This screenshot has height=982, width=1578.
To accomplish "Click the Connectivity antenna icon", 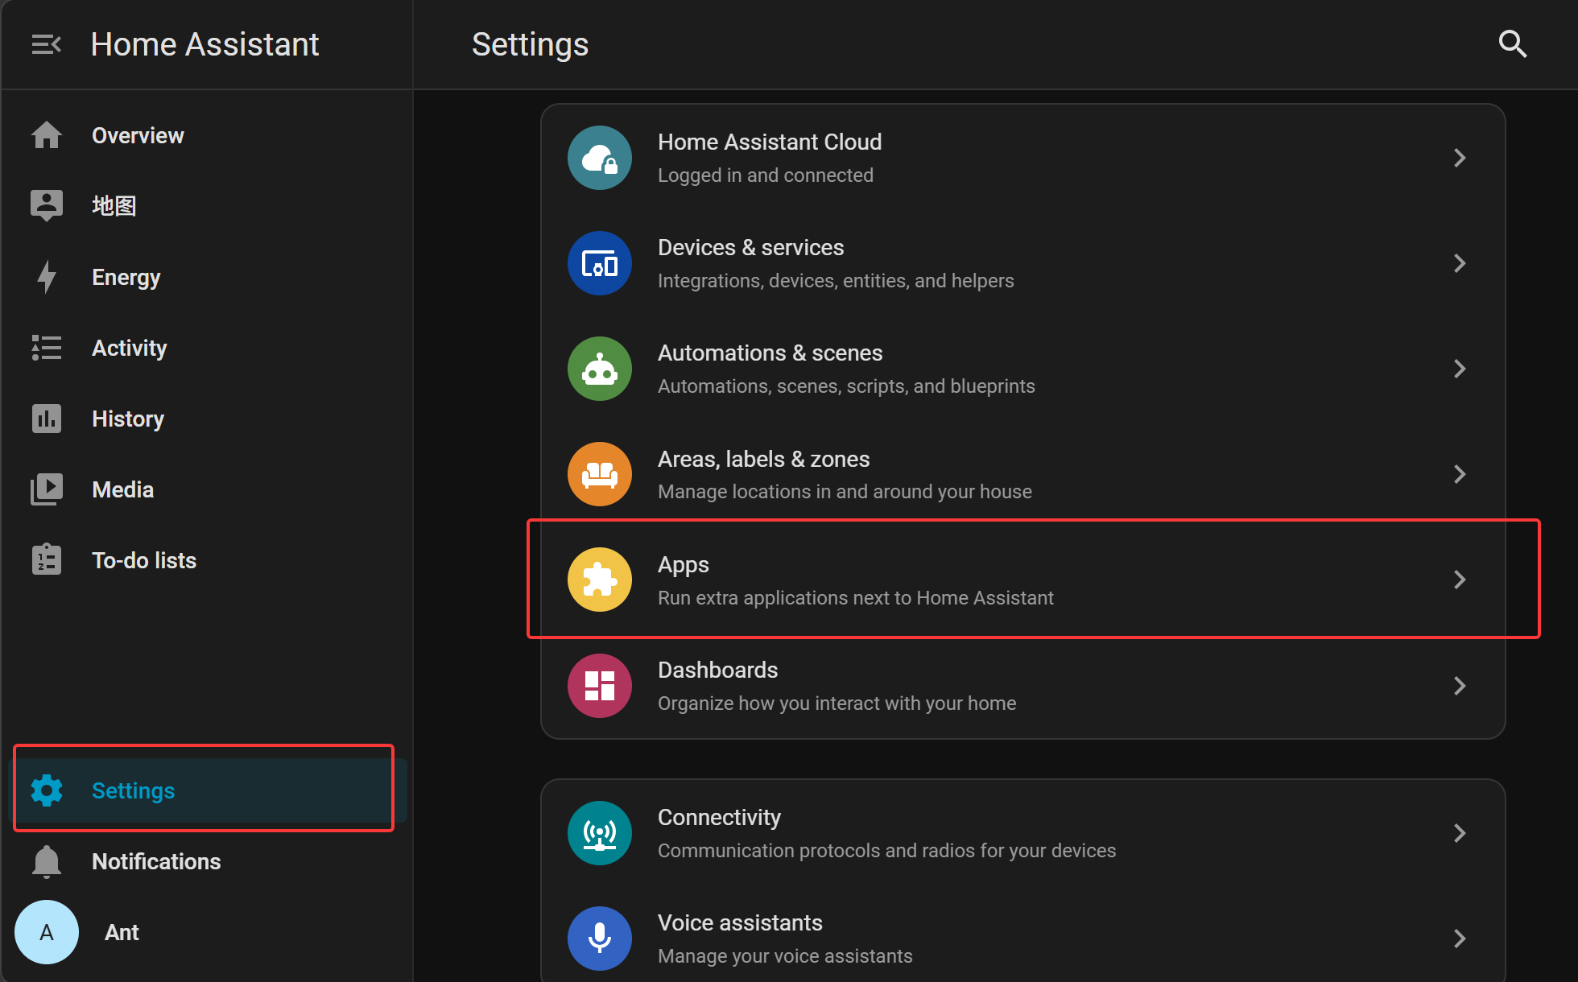I will [600, 833].
